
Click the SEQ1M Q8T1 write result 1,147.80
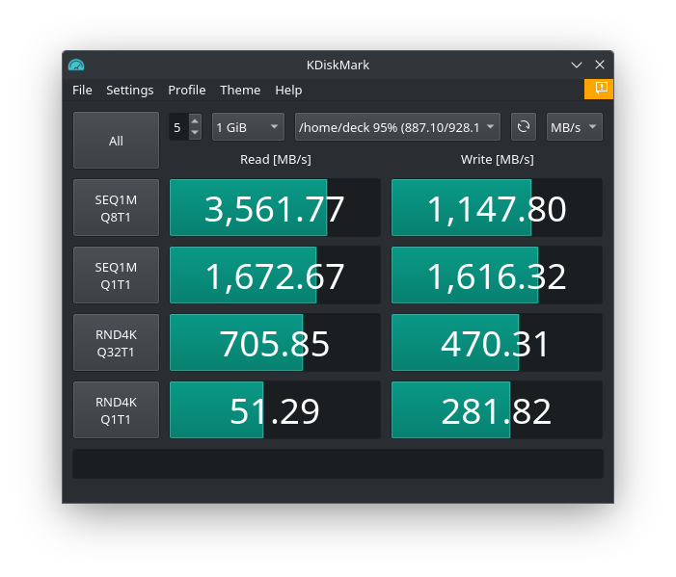pyautogui.click(x=497, y=207)
